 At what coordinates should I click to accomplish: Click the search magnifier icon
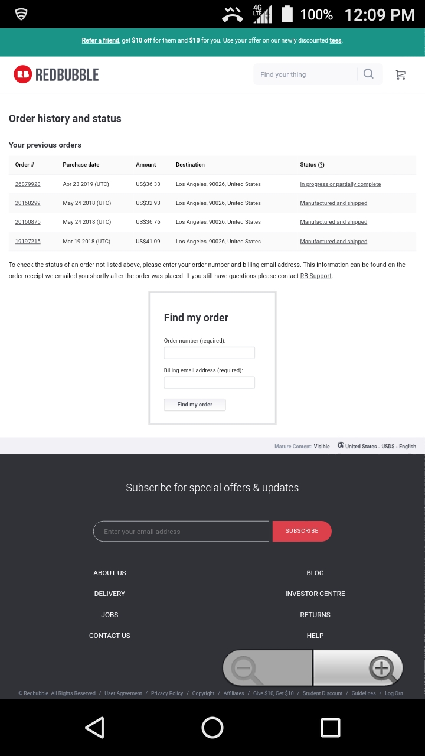click(x=369, y=74)
